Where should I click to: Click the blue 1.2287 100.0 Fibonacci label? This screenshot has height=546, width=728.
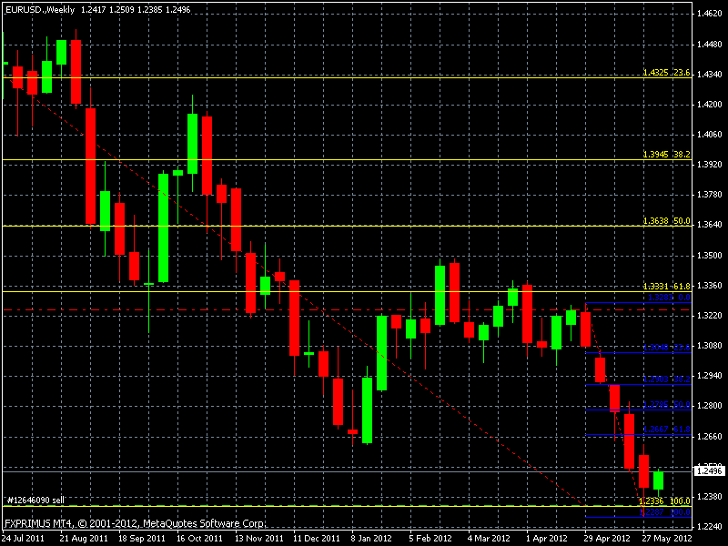664,511
